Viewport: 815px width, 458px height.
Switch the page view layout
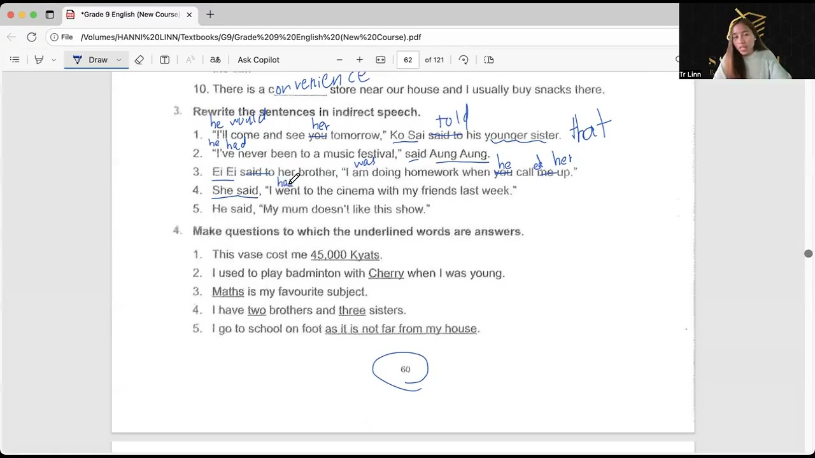tap(489, 60)
